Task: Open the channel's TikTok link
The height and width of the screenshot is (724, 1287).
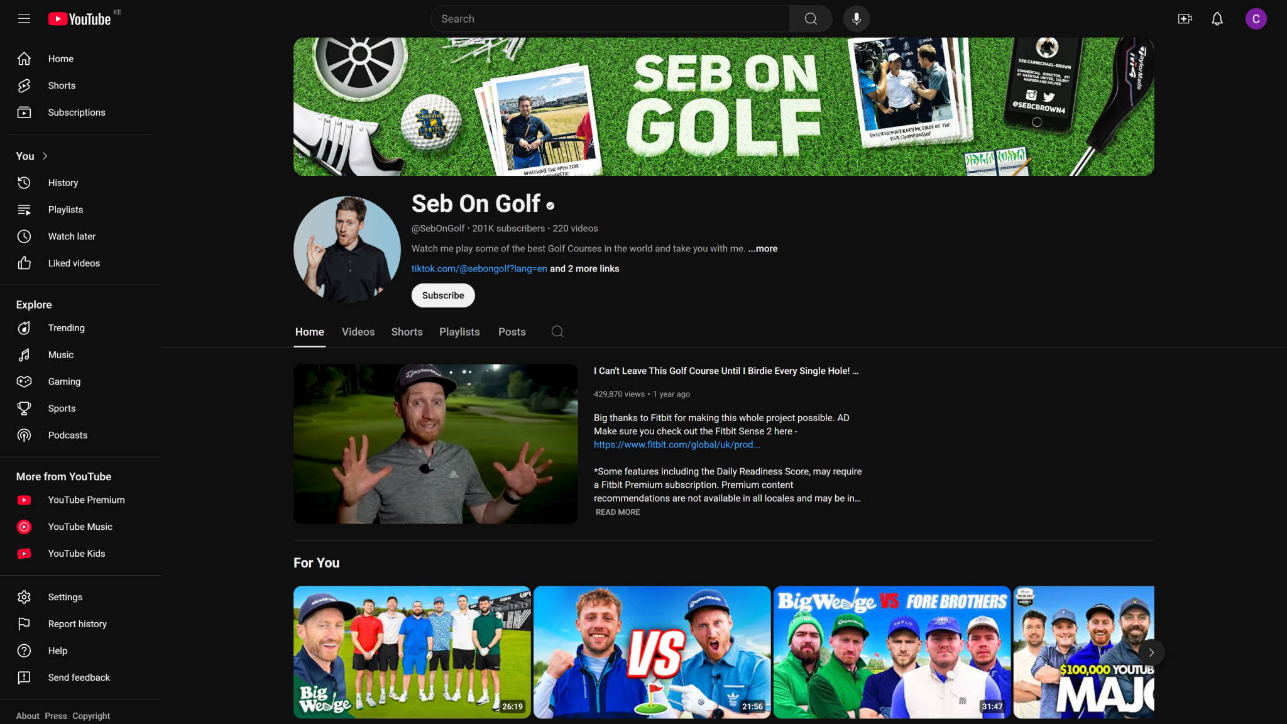Action: coord(478,268)
